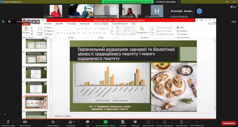Toggle text shadow S formatting

pos(67,33)
